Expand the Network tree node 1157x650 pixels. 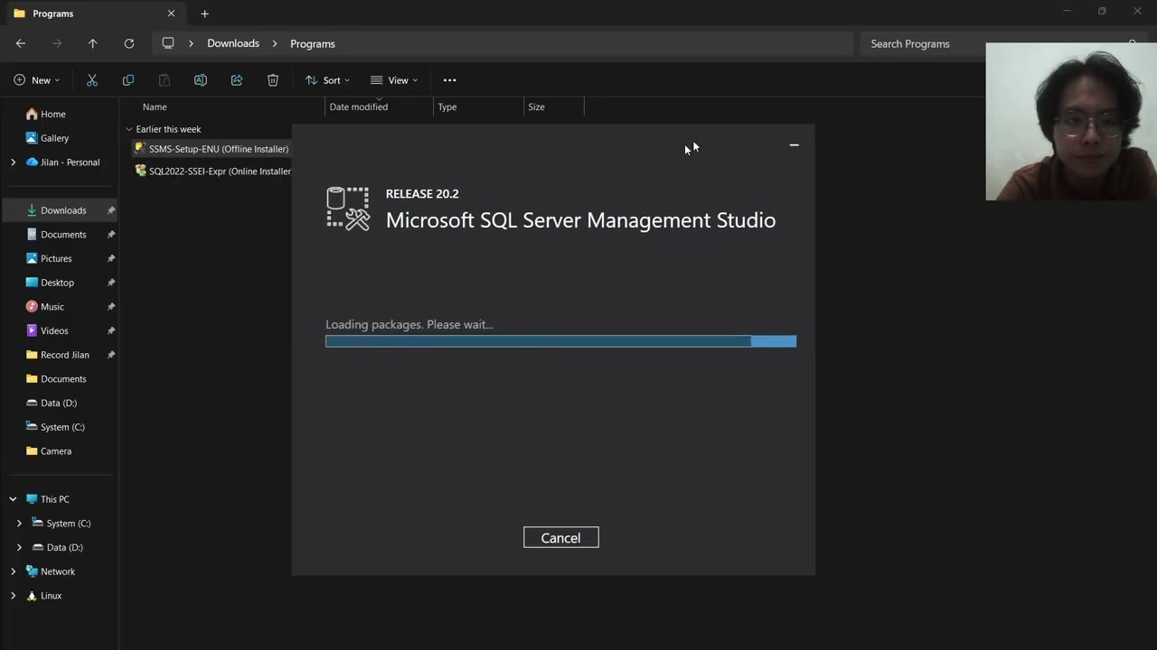tap(13, 571)
